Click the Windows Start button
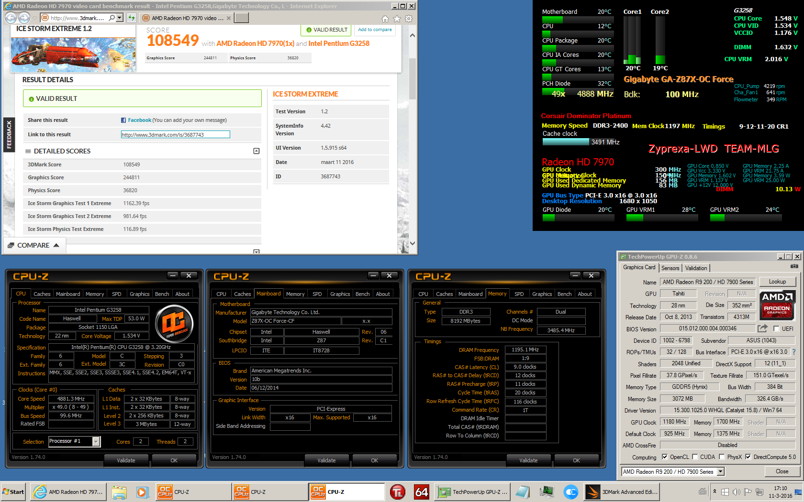Screen dimensions: 804x502 tap(13, 491)
